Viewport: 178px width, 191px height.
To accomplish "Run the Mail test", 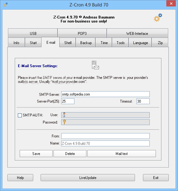I will tap(121, 154).
